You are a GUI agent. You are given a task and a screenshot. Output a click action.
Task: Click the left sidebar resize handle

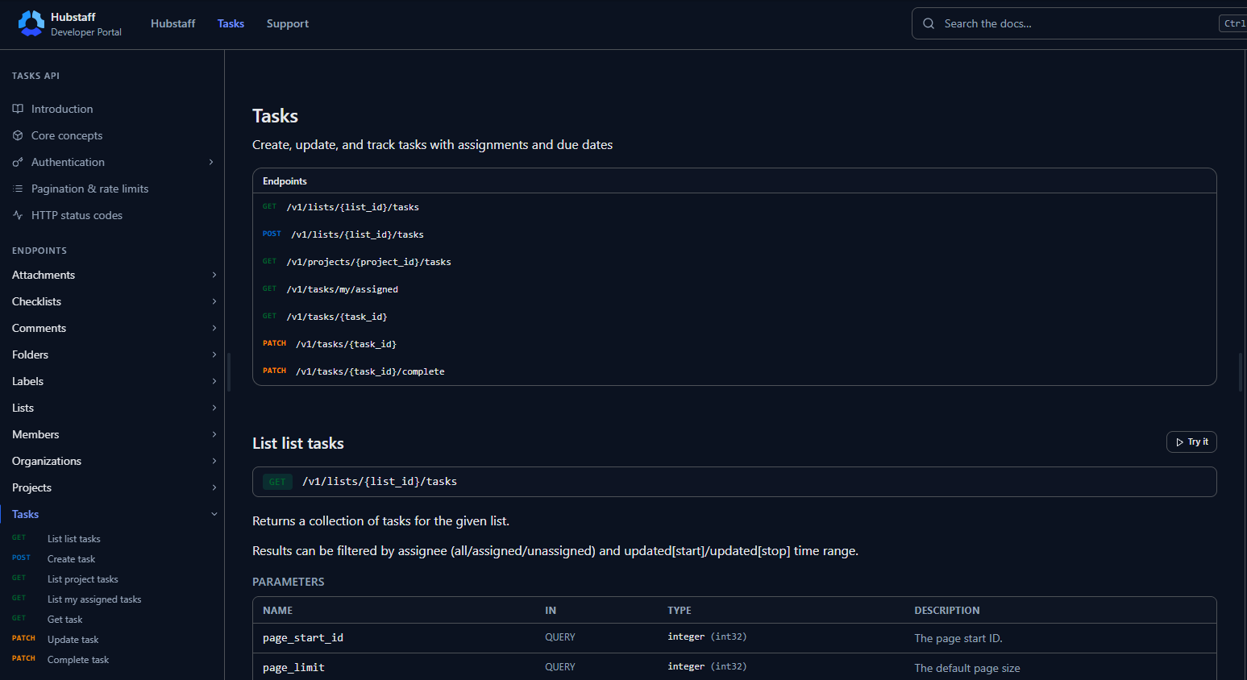point(229,372)
